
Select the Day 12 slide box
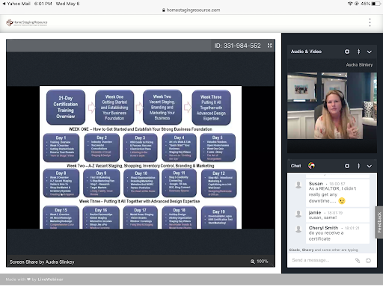pyautogui.click(x=218, y=183)
